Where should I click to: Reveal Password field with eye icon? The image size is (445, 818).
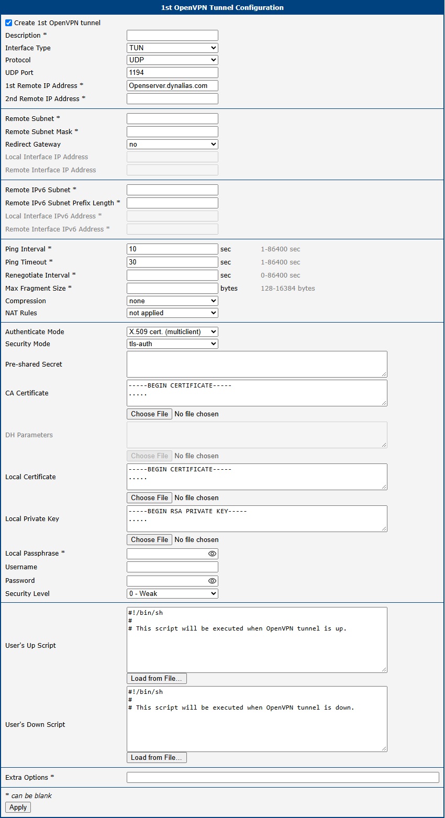[212, 581]
